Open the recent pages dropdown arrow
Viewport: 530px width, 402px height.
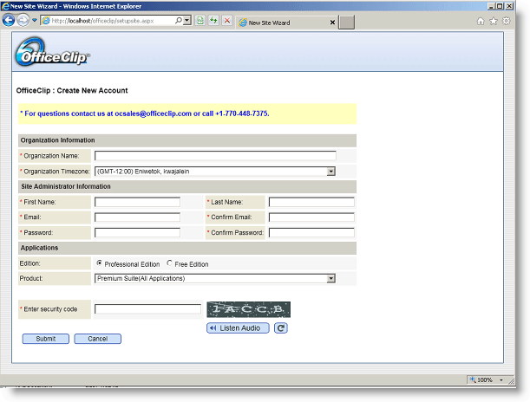(35, 20)
